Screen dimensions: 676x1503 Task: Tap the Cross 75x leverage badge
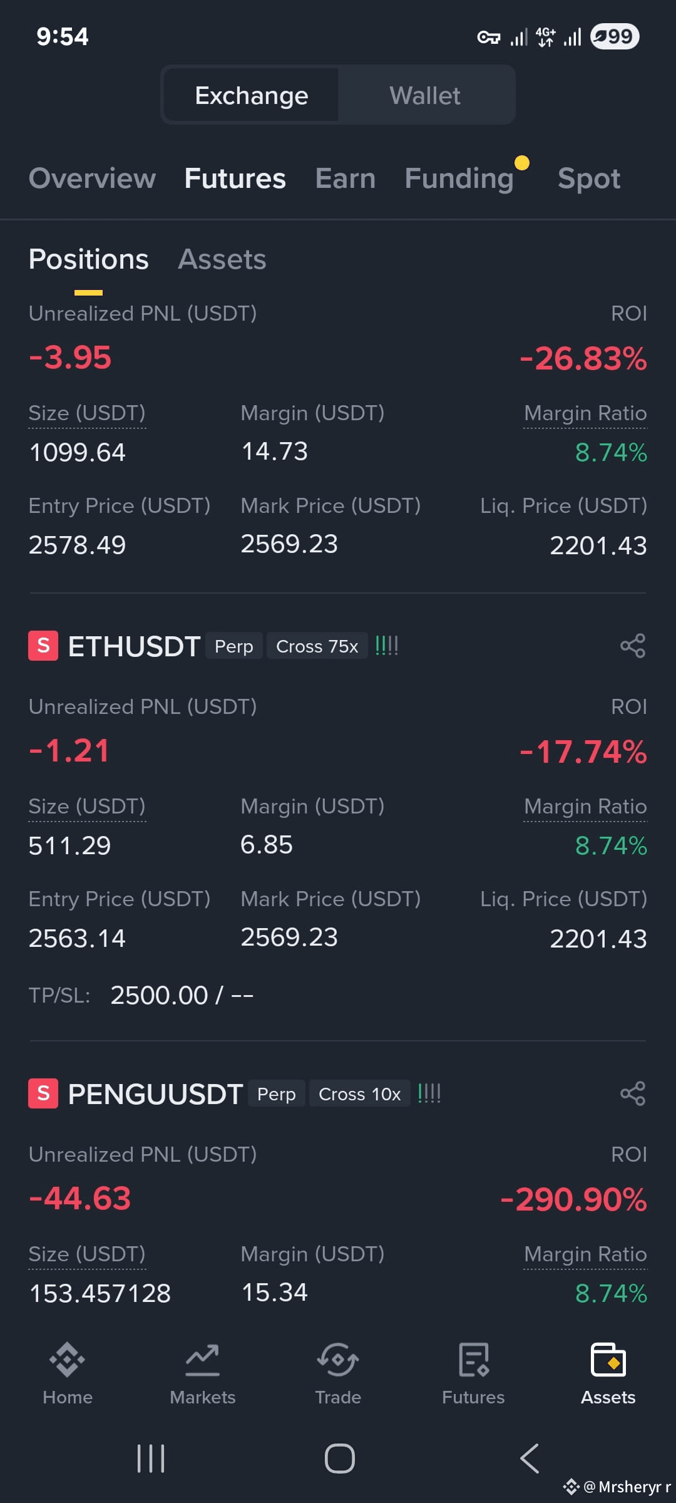tap(317, 646)
